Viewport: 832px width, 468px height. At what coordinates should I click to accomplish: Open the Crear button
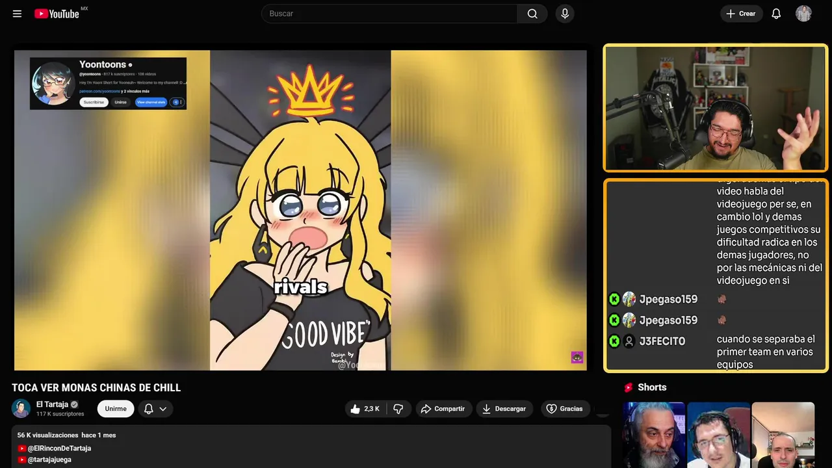[741, 14]
